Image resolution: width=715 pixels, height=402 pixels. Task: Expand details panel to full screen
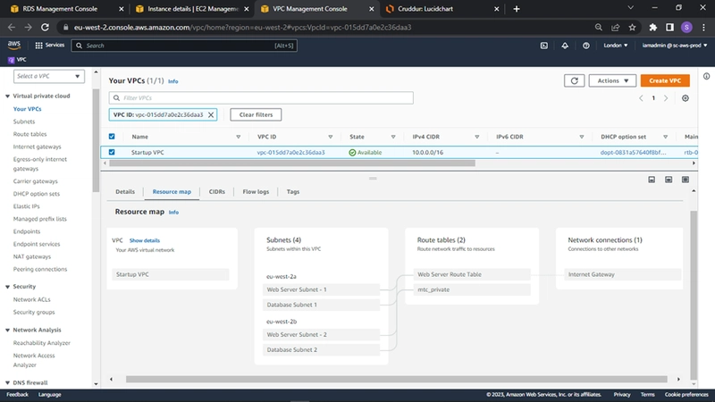click(x=686, y=180)
